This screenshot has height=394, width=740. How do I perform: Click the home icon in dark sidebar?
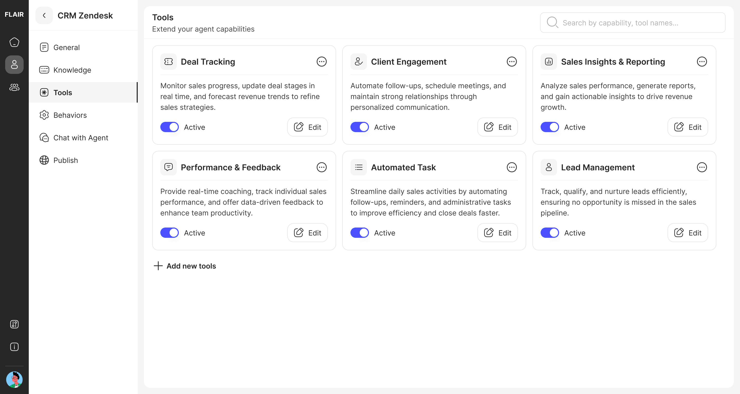coord(14,42)
